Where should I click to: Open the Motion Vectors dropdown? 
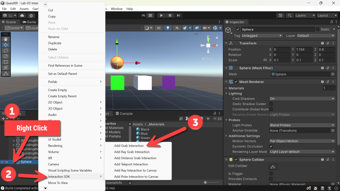coord(302,141)
